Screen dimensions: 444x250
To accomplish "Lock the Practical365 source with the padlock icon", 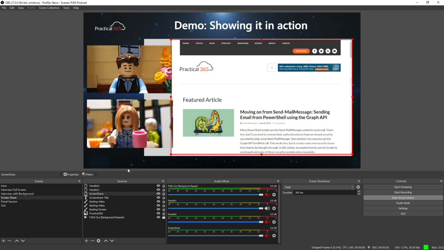I will [x=163, y=213].
